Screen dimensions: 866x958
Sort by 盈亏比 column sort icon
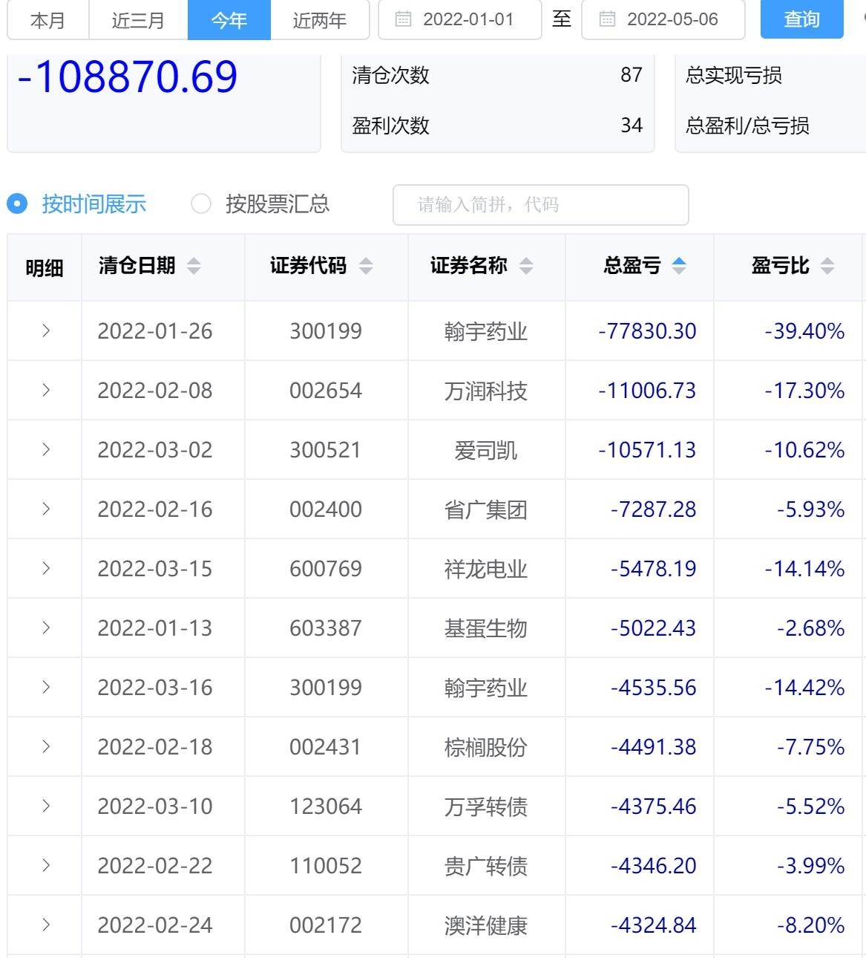pyautogui.click(x=827, y=266)
